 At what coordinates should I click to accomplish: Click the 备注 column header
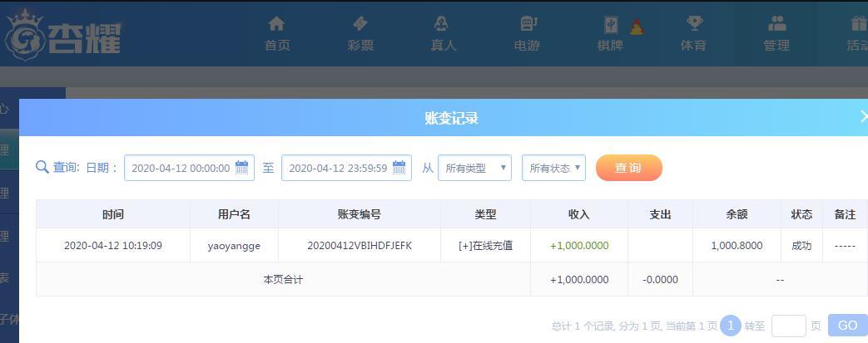tap(845, 214)
